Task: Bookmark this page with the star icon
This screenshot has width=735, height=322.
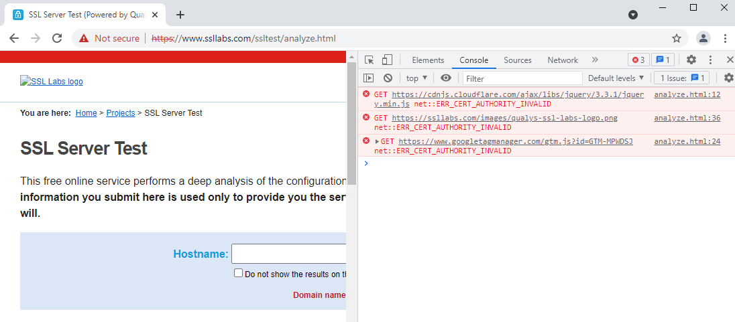Action: [x=677, y=38]
